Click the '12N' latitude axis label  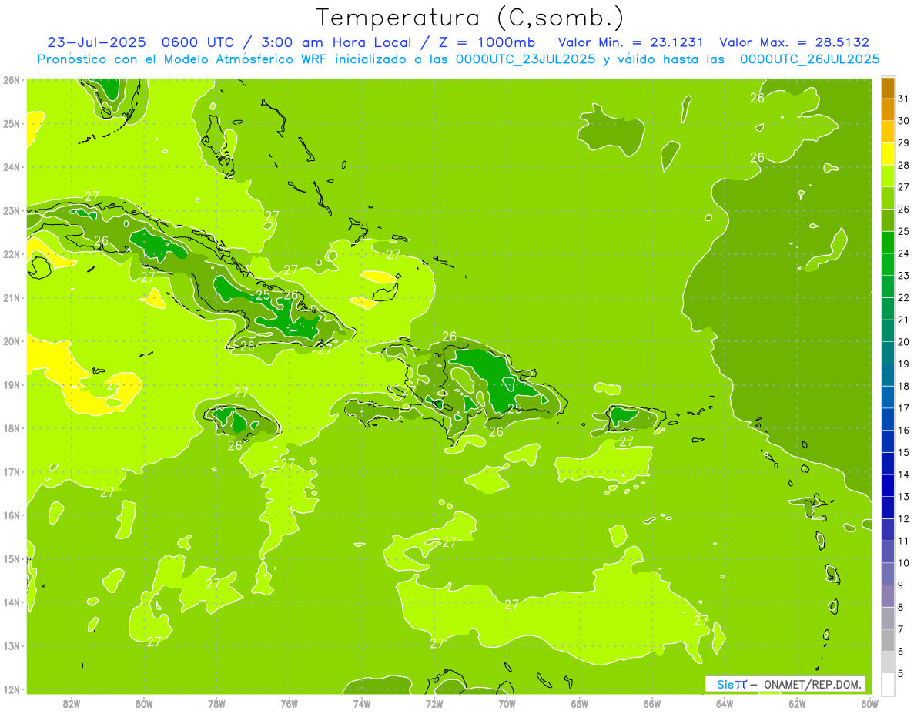tap(12, 689)
